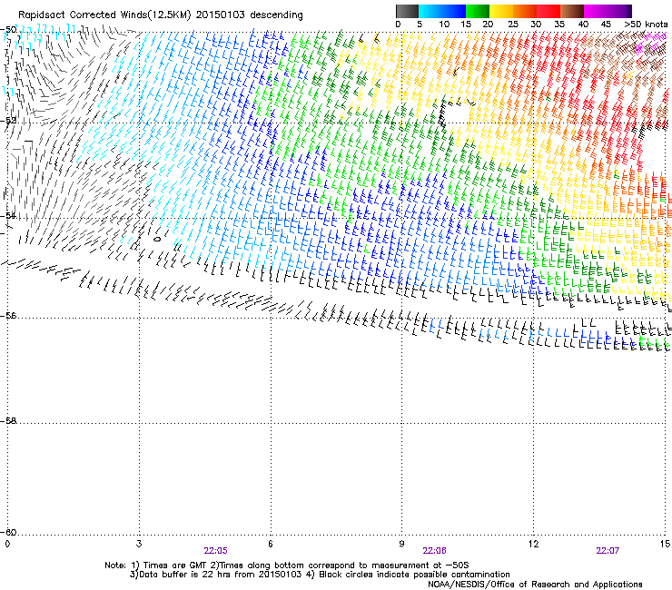Click the longitude label 6
Viewport: 672px width, 590px height.
coord(271,544)
